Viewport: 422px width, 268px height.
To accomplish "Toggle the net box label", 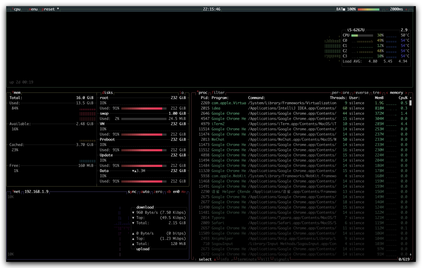I will [x=16, y=192].
